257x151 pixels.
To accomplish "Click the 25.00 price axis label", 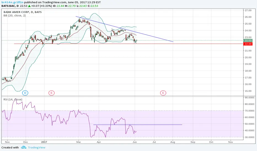I will point(248,24).
